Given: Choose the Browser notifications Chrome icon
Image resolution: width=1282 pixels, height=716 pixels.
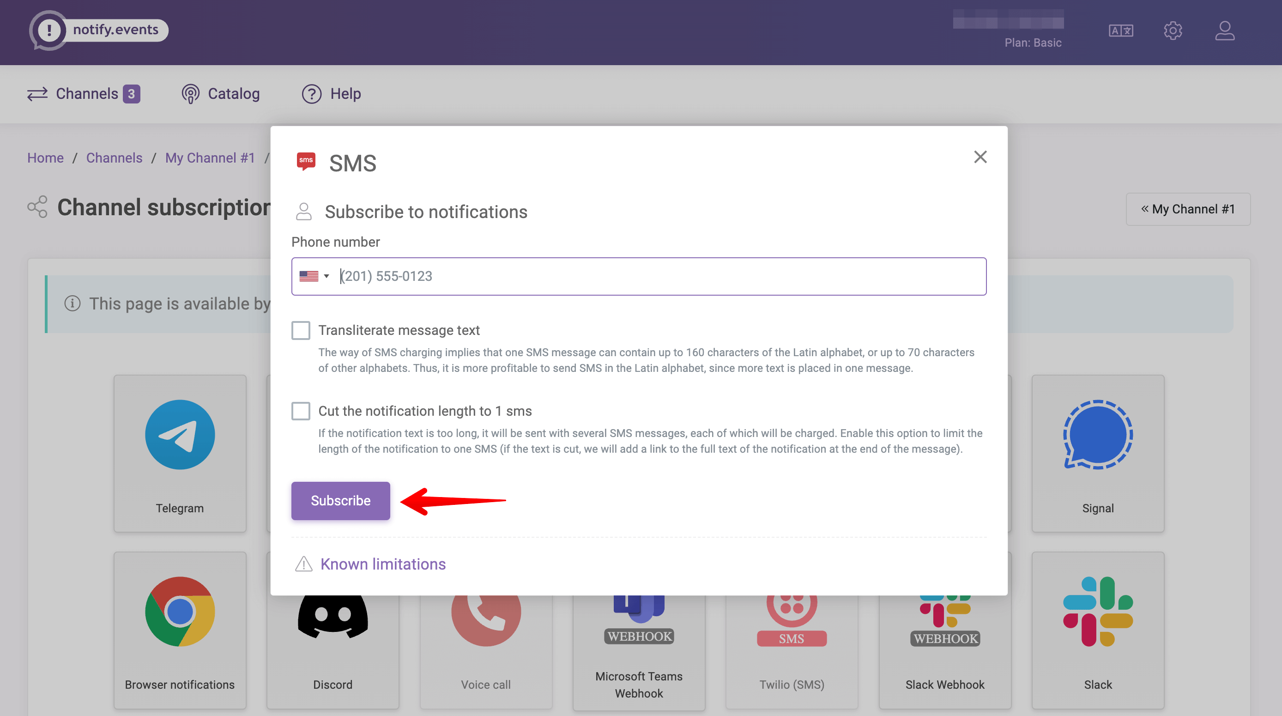Looking at the screenshot, I should tap(180, 612).
